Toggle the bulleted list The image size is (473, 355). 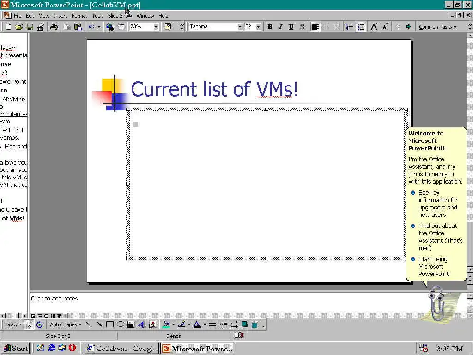click(x=360, y=27)
